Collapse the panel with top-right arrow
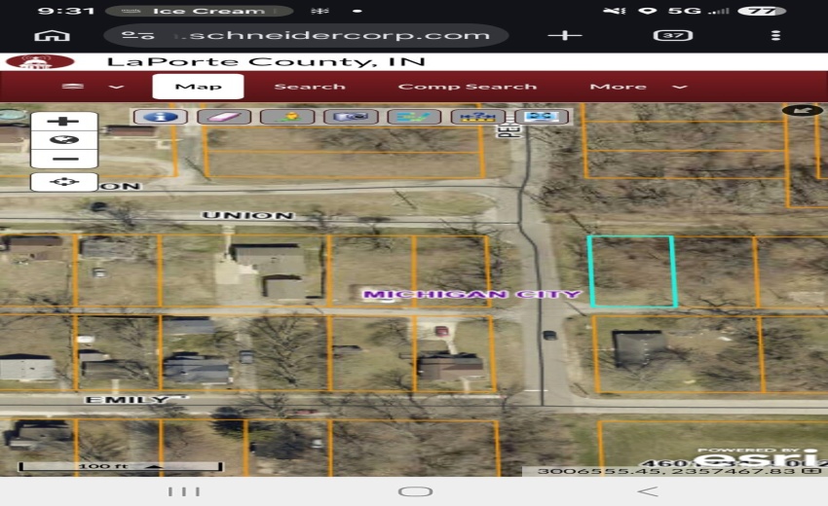 [x=802, y=111]
